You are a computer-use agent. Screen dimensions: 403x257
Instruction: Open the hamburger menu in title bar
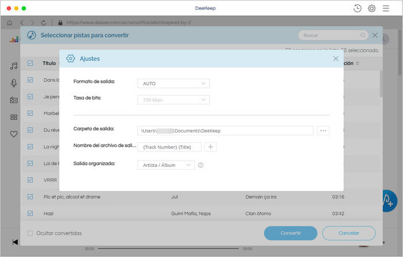pyautogui.click(x=386, y=9)
